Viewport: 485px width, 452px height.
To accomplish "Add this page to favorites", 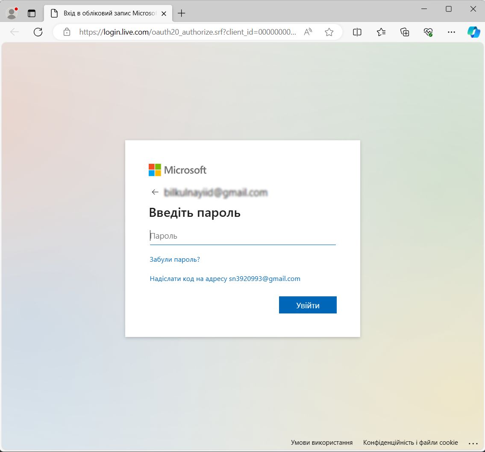I will 329,32.
